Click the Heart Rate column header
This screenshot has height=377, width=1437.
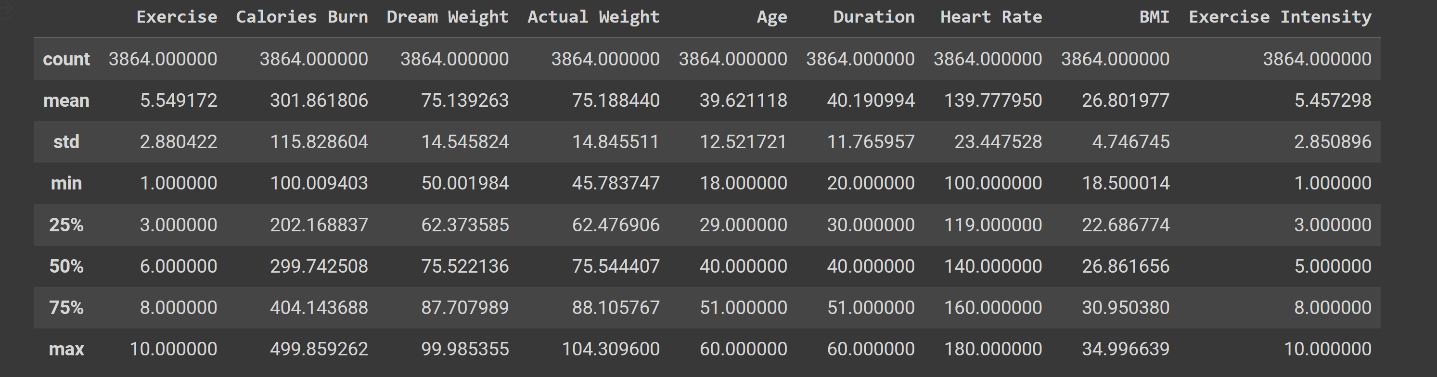pos(991,17)
